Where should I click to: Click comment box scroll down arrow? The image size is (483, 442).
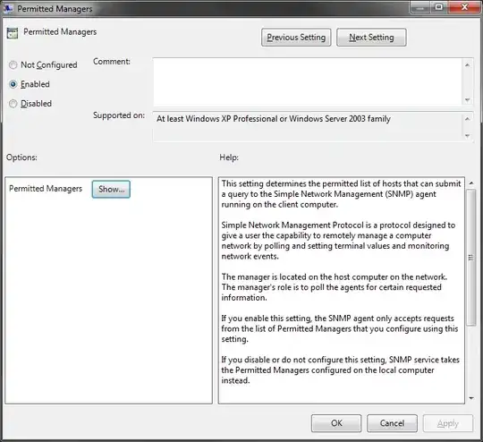pos(467,100)
